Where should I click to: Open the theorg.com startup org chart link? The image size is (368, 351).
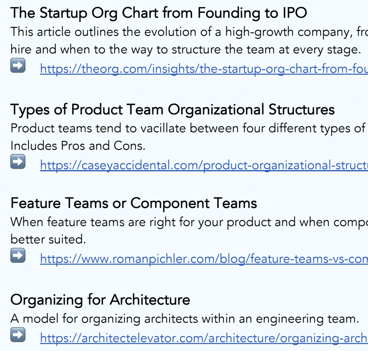click(x=204, y=68)
